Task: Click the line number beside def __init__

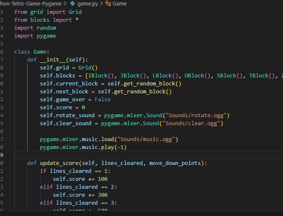Action: coord(2,60)
